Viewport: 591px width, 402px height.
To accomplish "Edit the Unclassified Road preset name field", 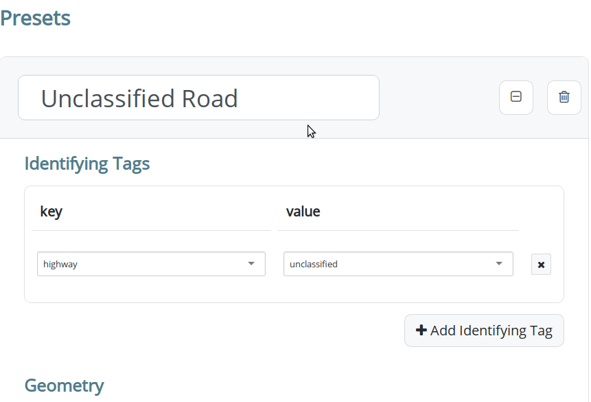I will (198, 98).
